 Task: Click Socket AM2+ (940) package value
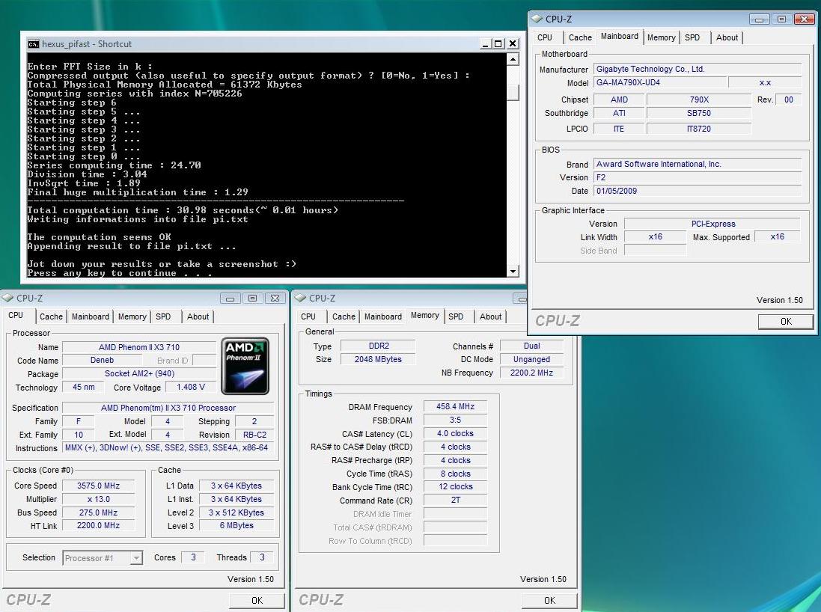(x=139, y=374)
